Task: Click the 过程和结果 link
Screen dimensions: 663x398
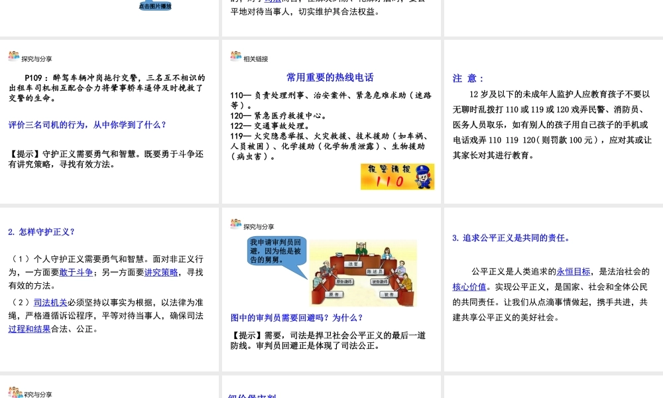Action: [x=29, y=328]
